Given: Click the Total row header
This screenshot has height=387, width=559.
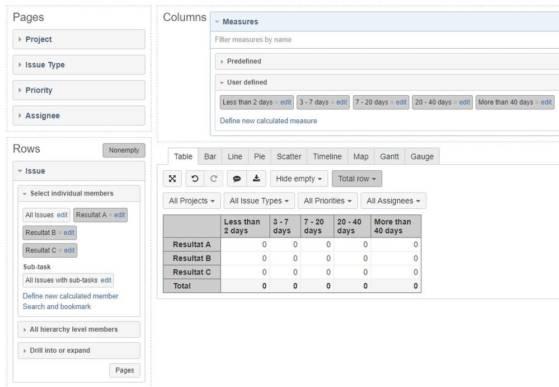Looking at the screenshot, I should pyautogui.click(x=192, y=286).
